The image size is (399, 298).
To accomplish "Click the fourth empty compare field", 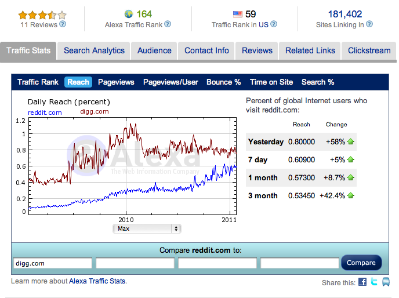I will tap(300, 263).
